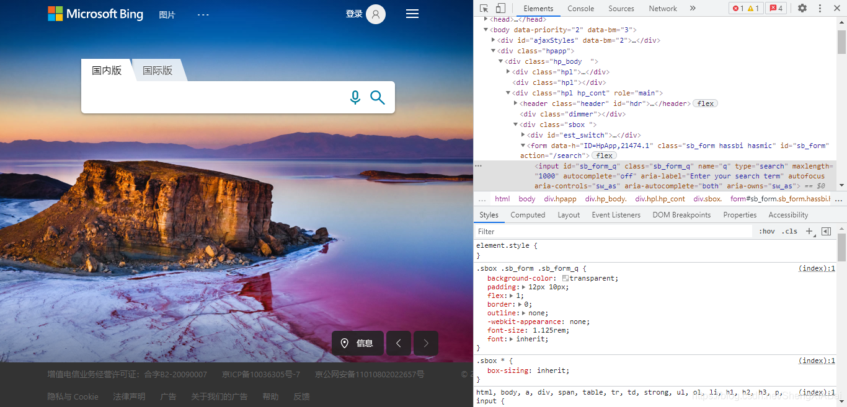The image size is (847, 407).
Task: Open 关于我们的广告 footer link
Action: [x=219, y=396]
